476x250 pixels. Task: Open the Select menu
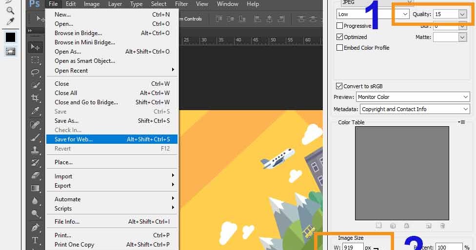(159, 4)
